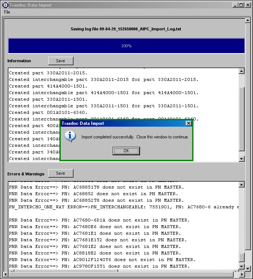253x279 pixels.
Task: Select line 'Created part 001A0101-6360.'
Action: click(48, 112)
